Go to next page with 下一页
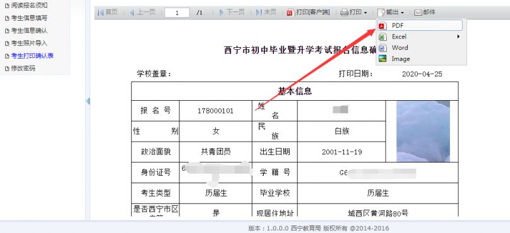The image size is (510, 233). (x=232, y=13)
